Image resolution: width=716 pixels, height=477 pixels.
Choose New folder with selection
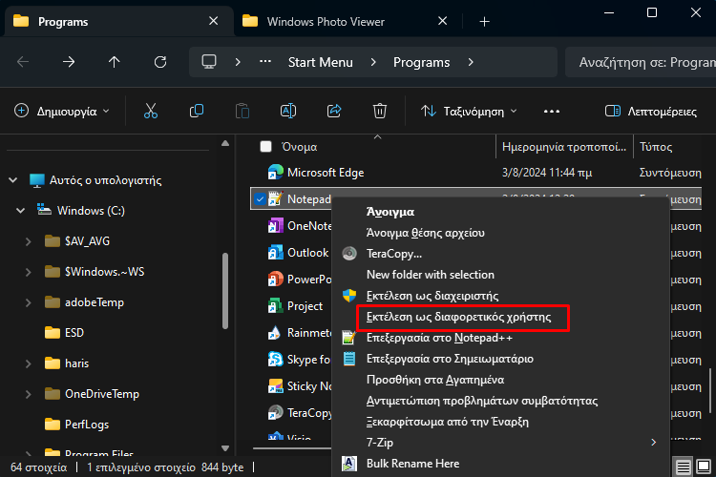[500, 275]
